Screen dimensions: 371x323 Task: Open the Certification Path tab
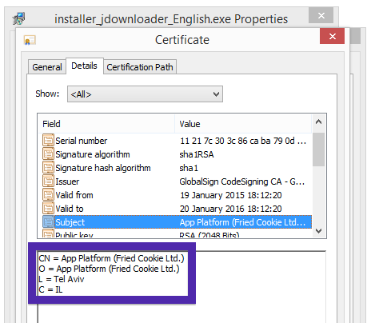point(140,67)
